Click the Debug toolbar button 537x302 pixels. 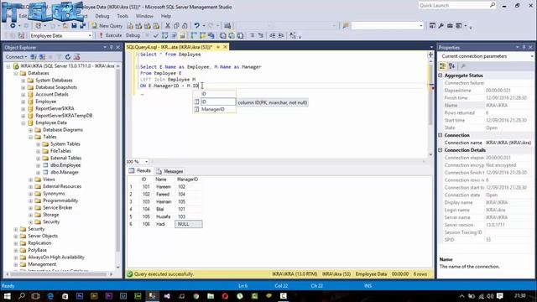pos(133,35)
